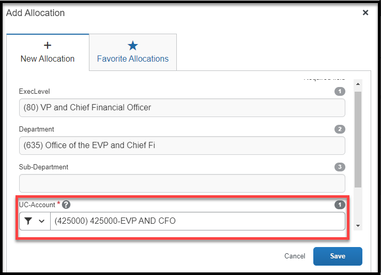Click the number 3 badge beside Sub-Department
This screenshot has height=275, width=381.
click(340, 167)
